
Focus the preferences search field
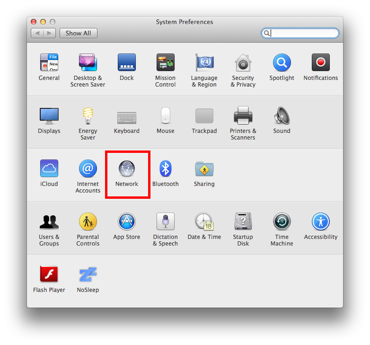point(300,33)
